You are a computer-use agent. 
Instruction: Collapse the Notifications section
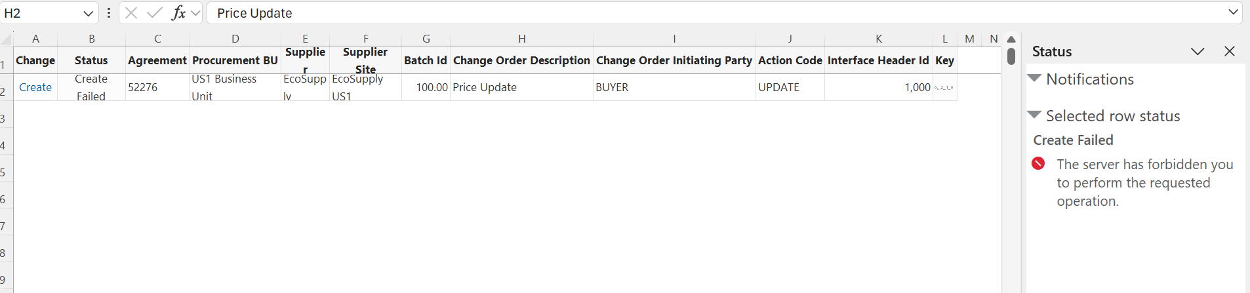coord(1034,78)
